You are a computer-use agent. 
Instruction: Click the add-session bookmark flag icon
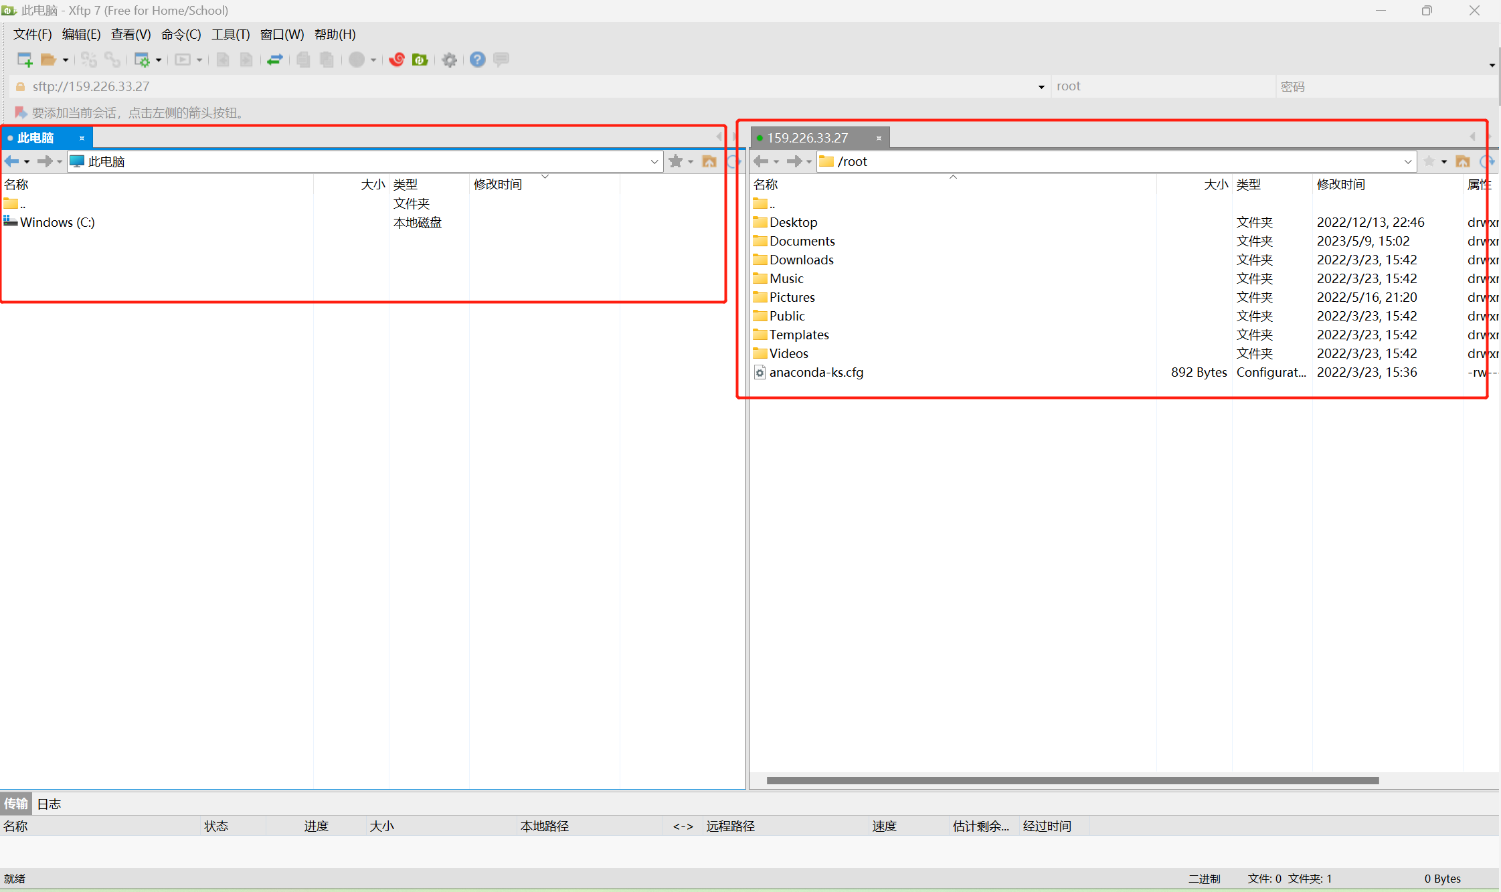[x=20, y=112]
